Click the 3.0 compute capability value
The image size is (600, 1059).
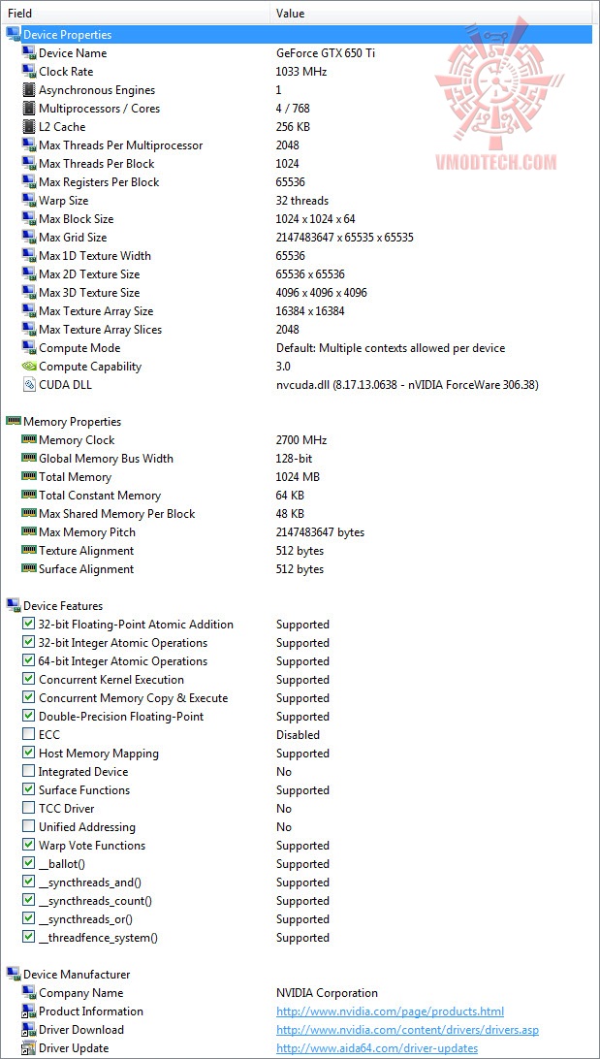pyautogui.click(x=283, y=366)
